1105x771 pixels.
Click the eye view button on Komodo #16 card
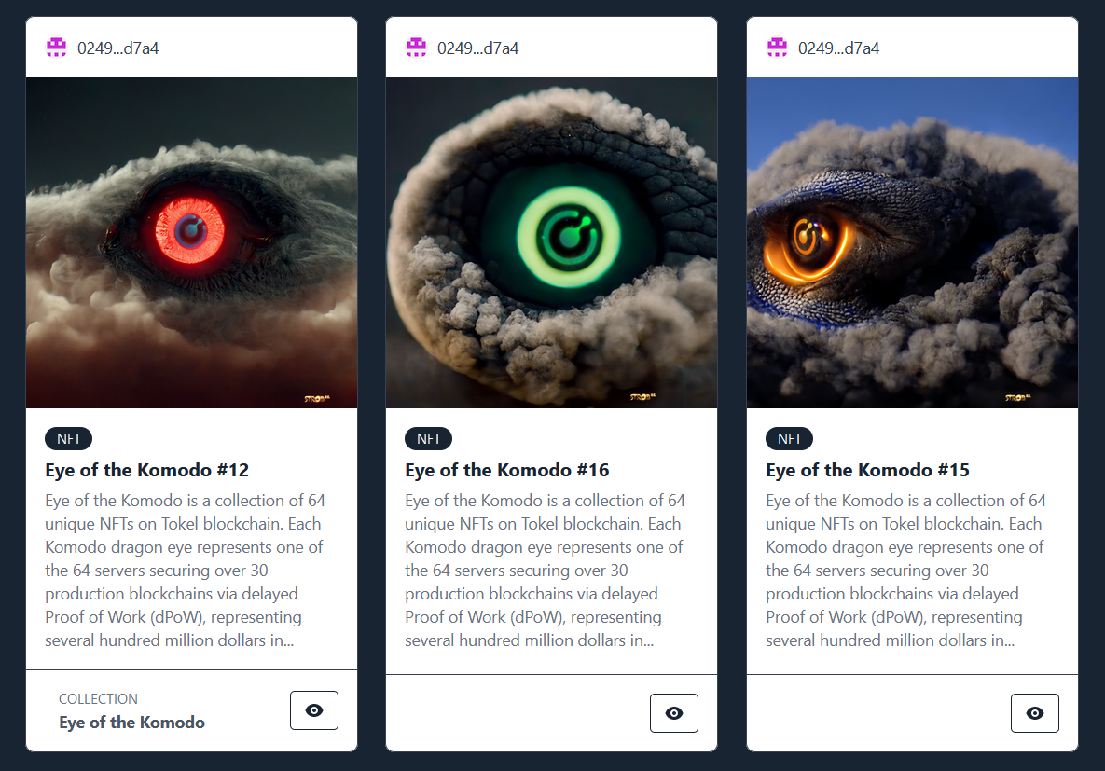tap(673, 713)
